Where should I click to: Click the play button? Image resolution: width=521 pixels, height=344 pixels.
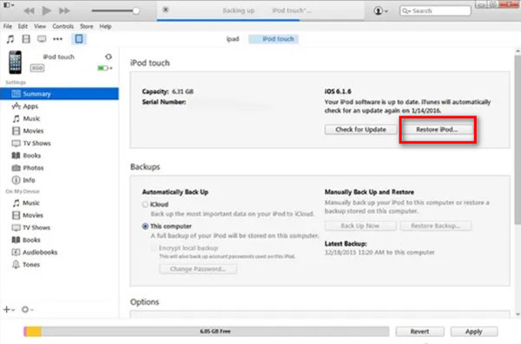click(47, 10)
